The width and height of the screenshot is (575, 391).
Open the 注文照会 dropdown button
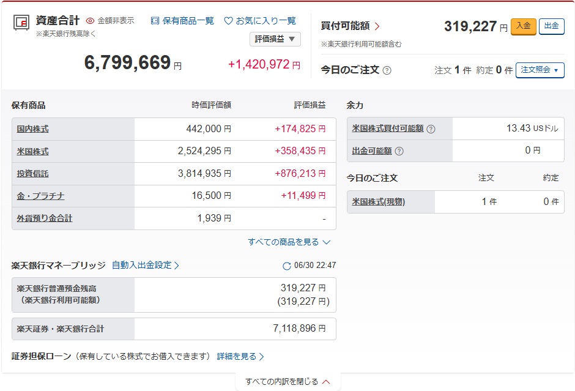(540, 70)
